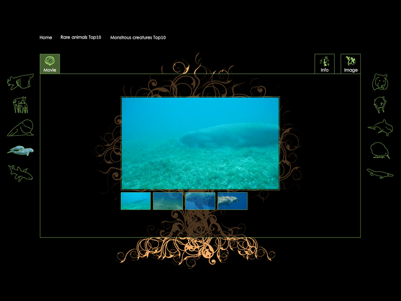Click the main underwater dugong video
Screen dimensions: 401x301
click(200, 143)
